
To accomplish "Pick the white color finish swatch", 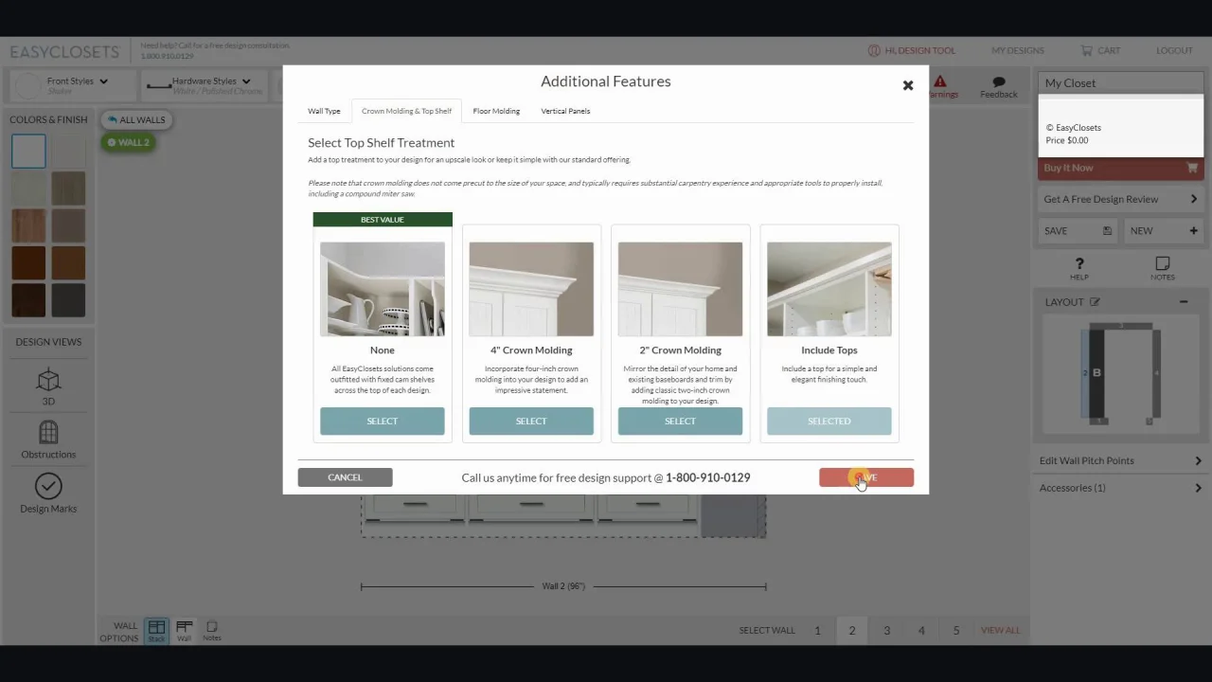I will click(28, 152).
